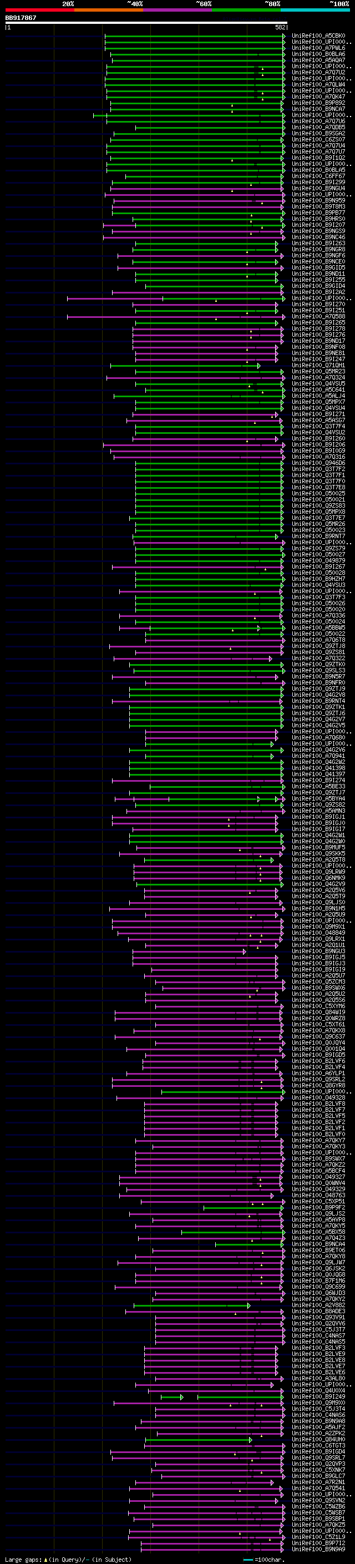The width and height of the screenshot is (355, 1564).
Task: Click the UniRef100_A7QDB5 label
Action: (x=318, y=128)
